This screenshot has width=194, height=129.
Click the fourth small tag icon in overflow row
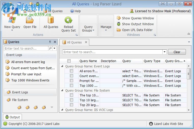(x=44, y=107)
